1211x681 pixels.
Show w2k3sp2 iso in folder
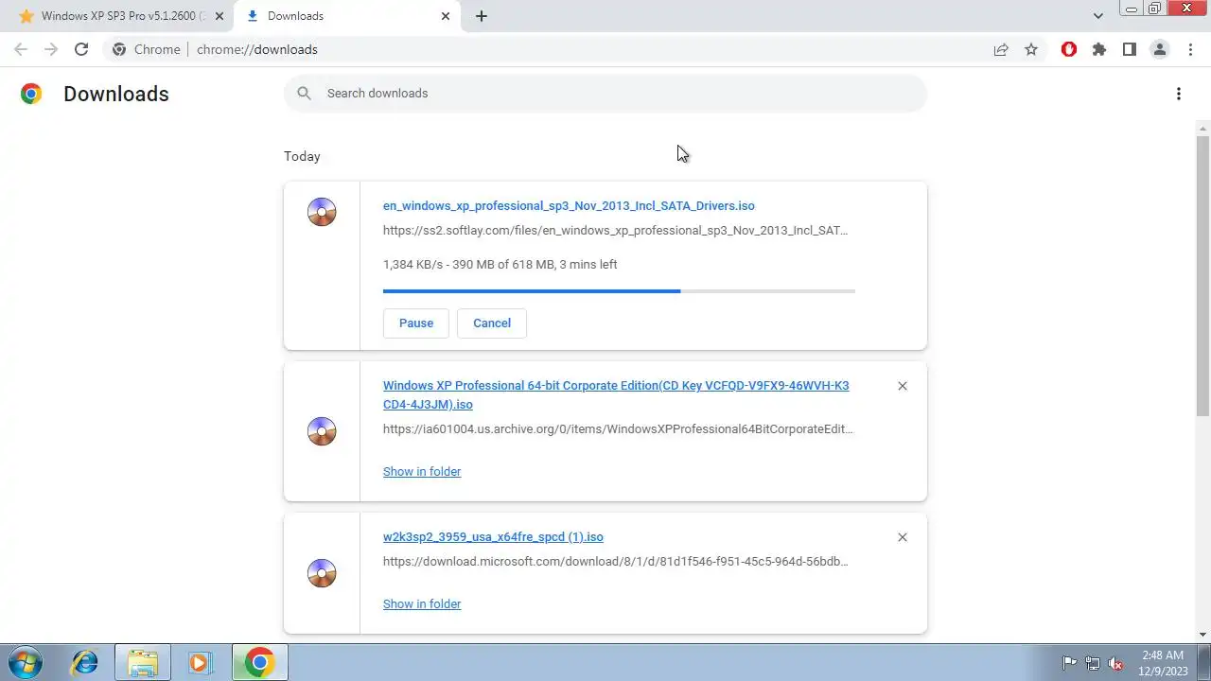422,603
